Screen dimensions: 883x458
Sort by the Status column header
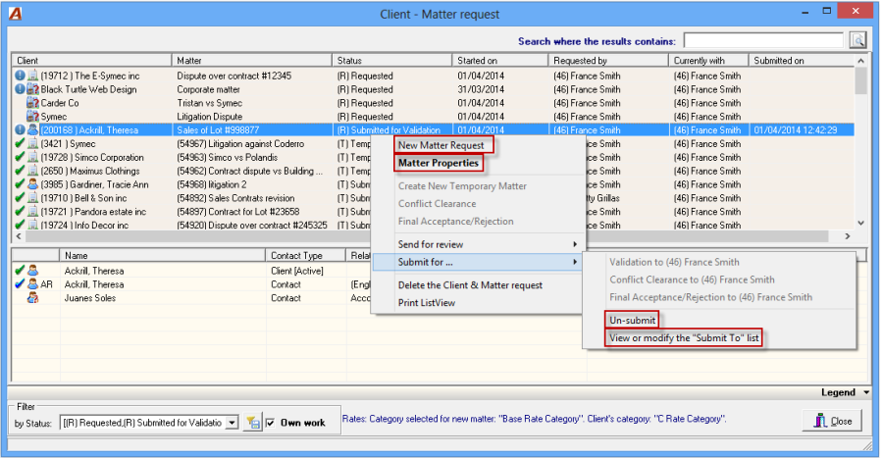click(391, 60)
